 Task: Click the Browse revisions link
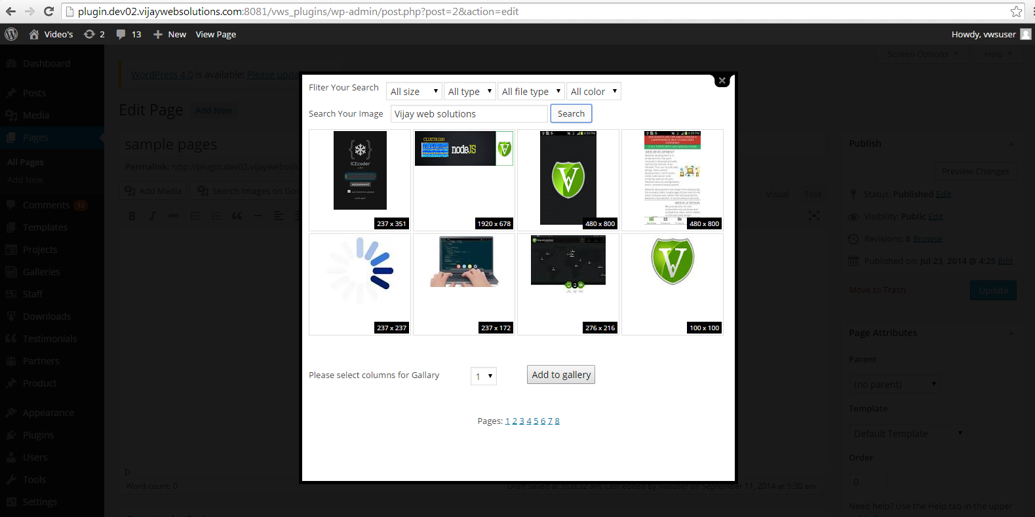coord(928,239)
